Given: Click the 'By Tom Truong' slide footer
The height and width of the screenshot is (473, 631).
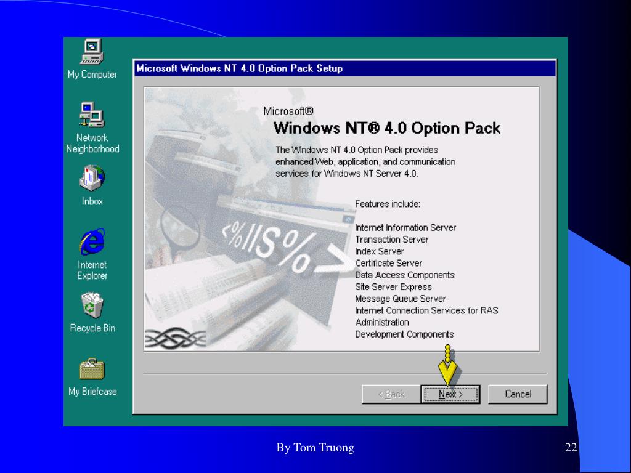Looking at the screenshot, I should pyautogui.click(x=315, y=448).
